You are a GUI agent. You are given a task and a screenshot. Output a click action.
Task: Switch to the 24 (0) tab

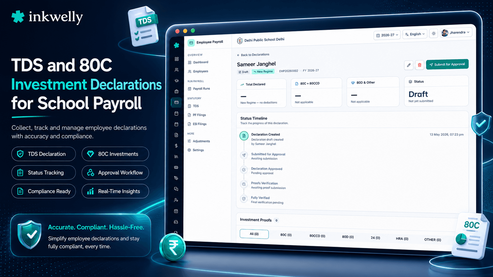[x=375, y=238]
